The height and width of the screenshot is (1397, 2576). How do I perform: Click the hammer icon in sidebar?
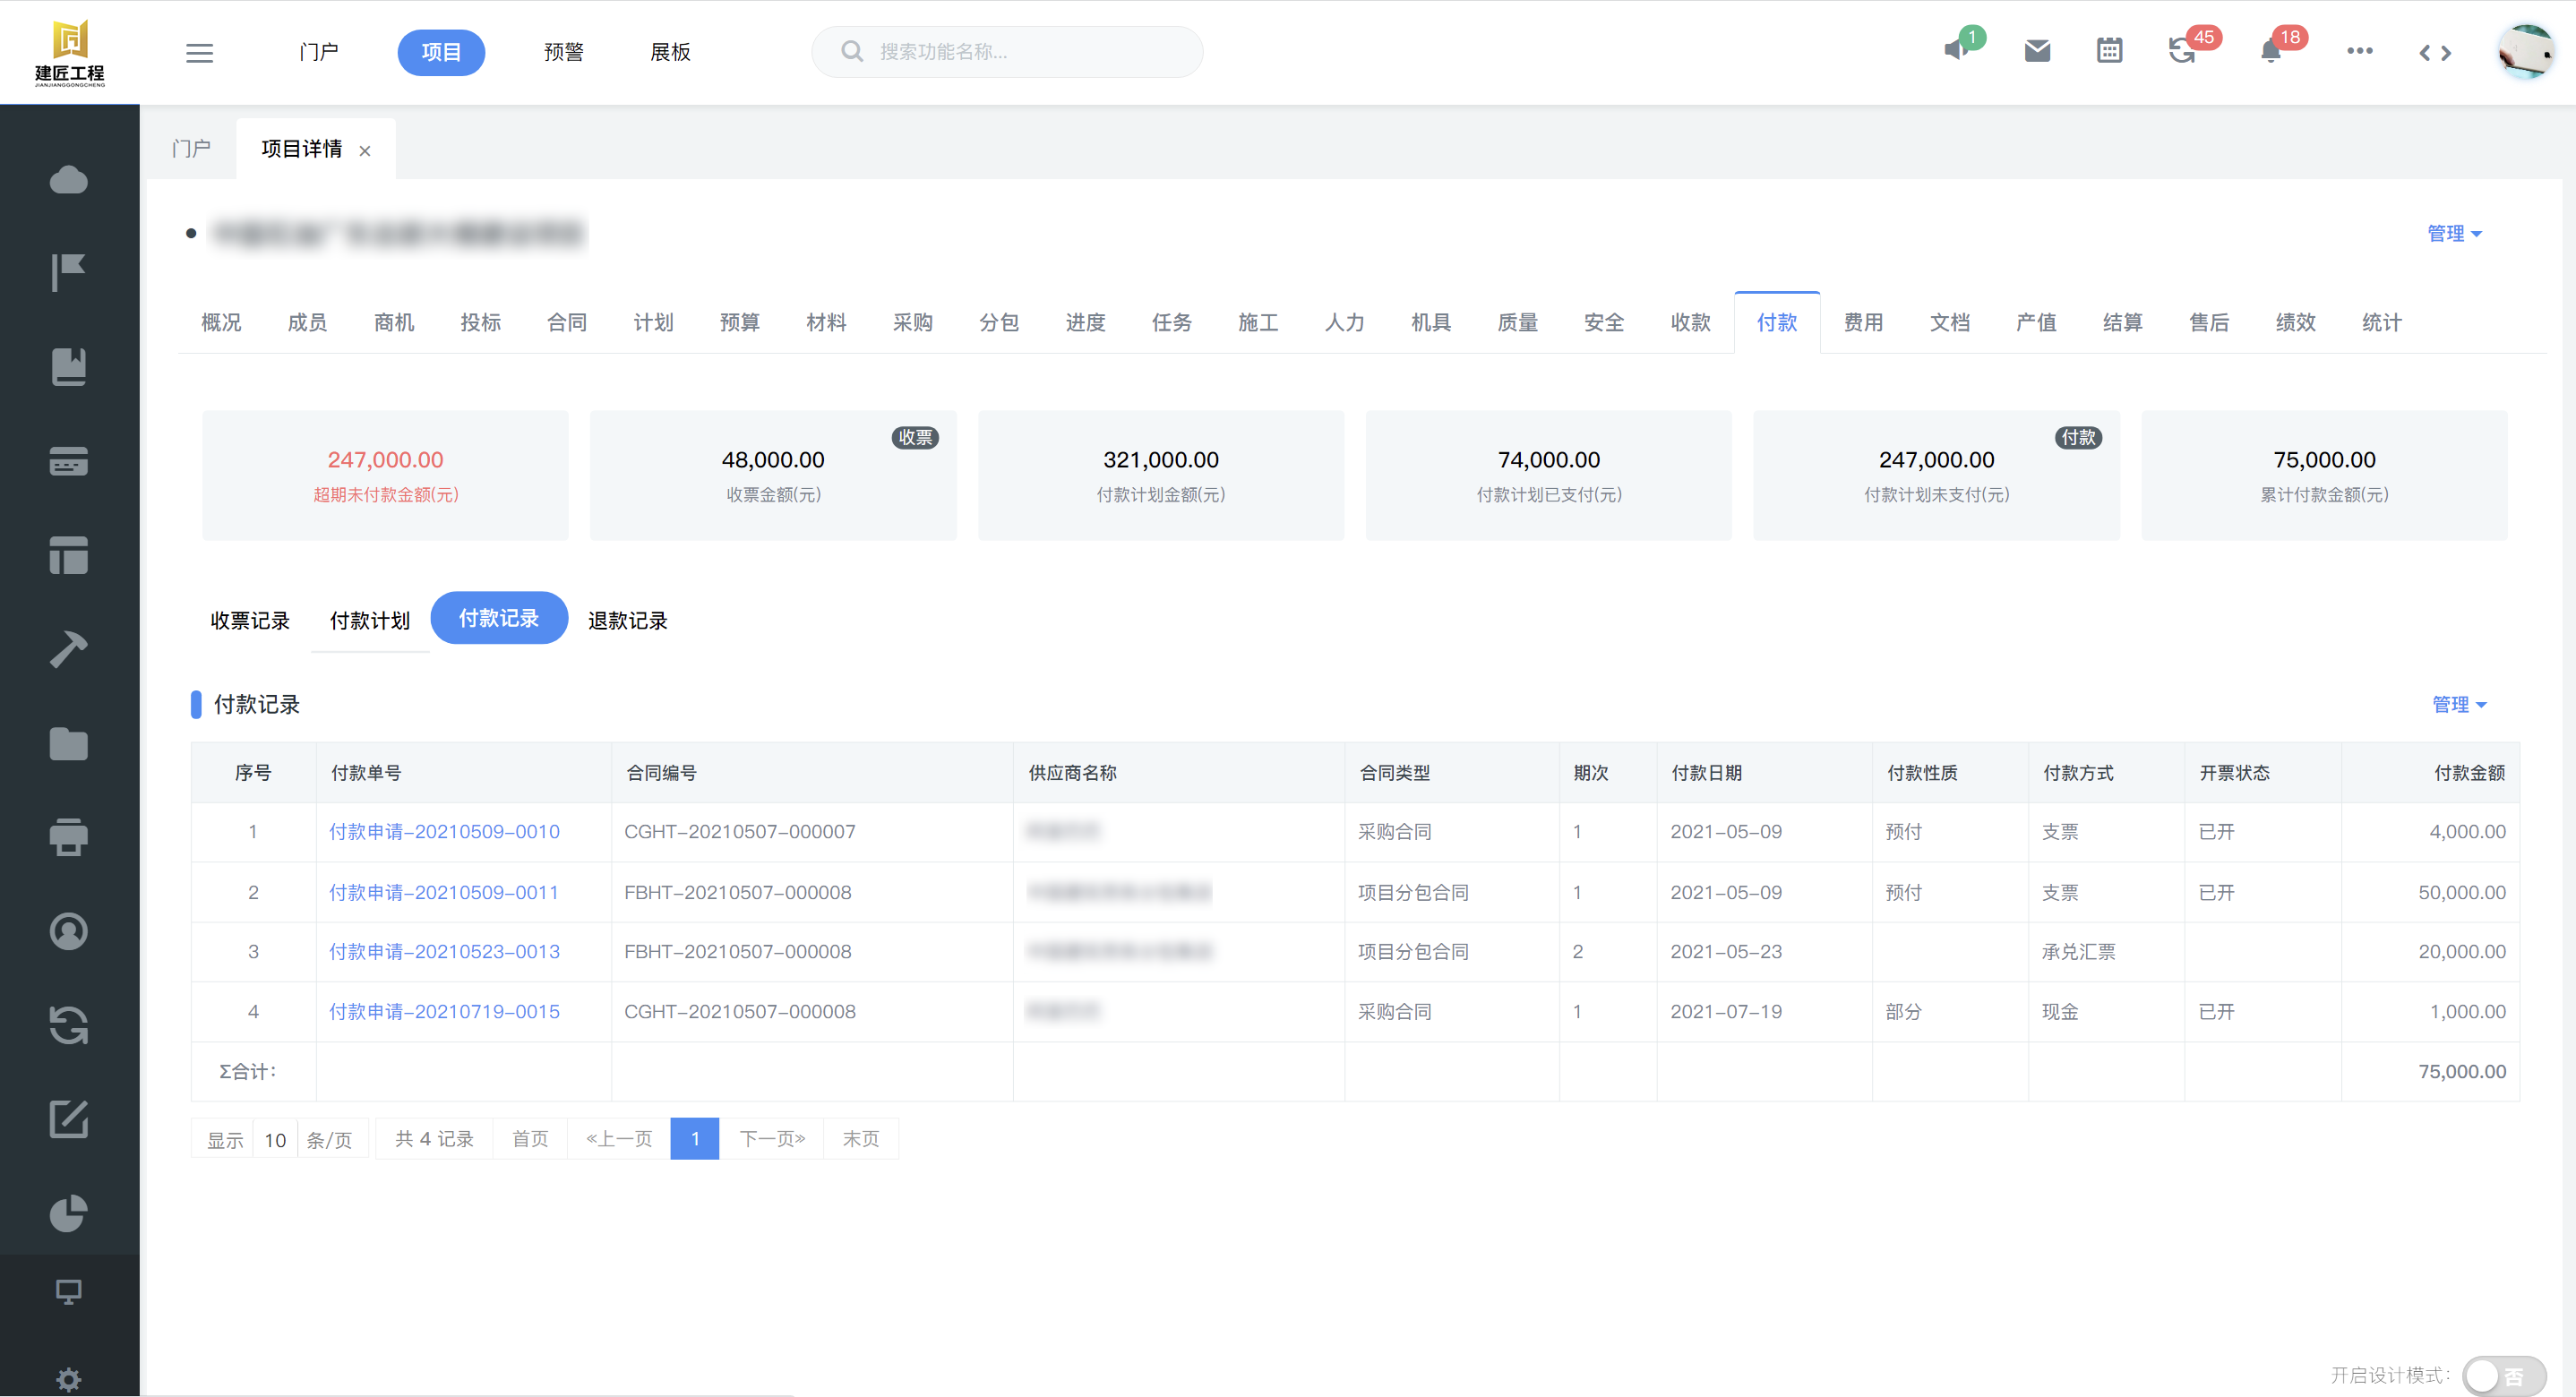68,649
